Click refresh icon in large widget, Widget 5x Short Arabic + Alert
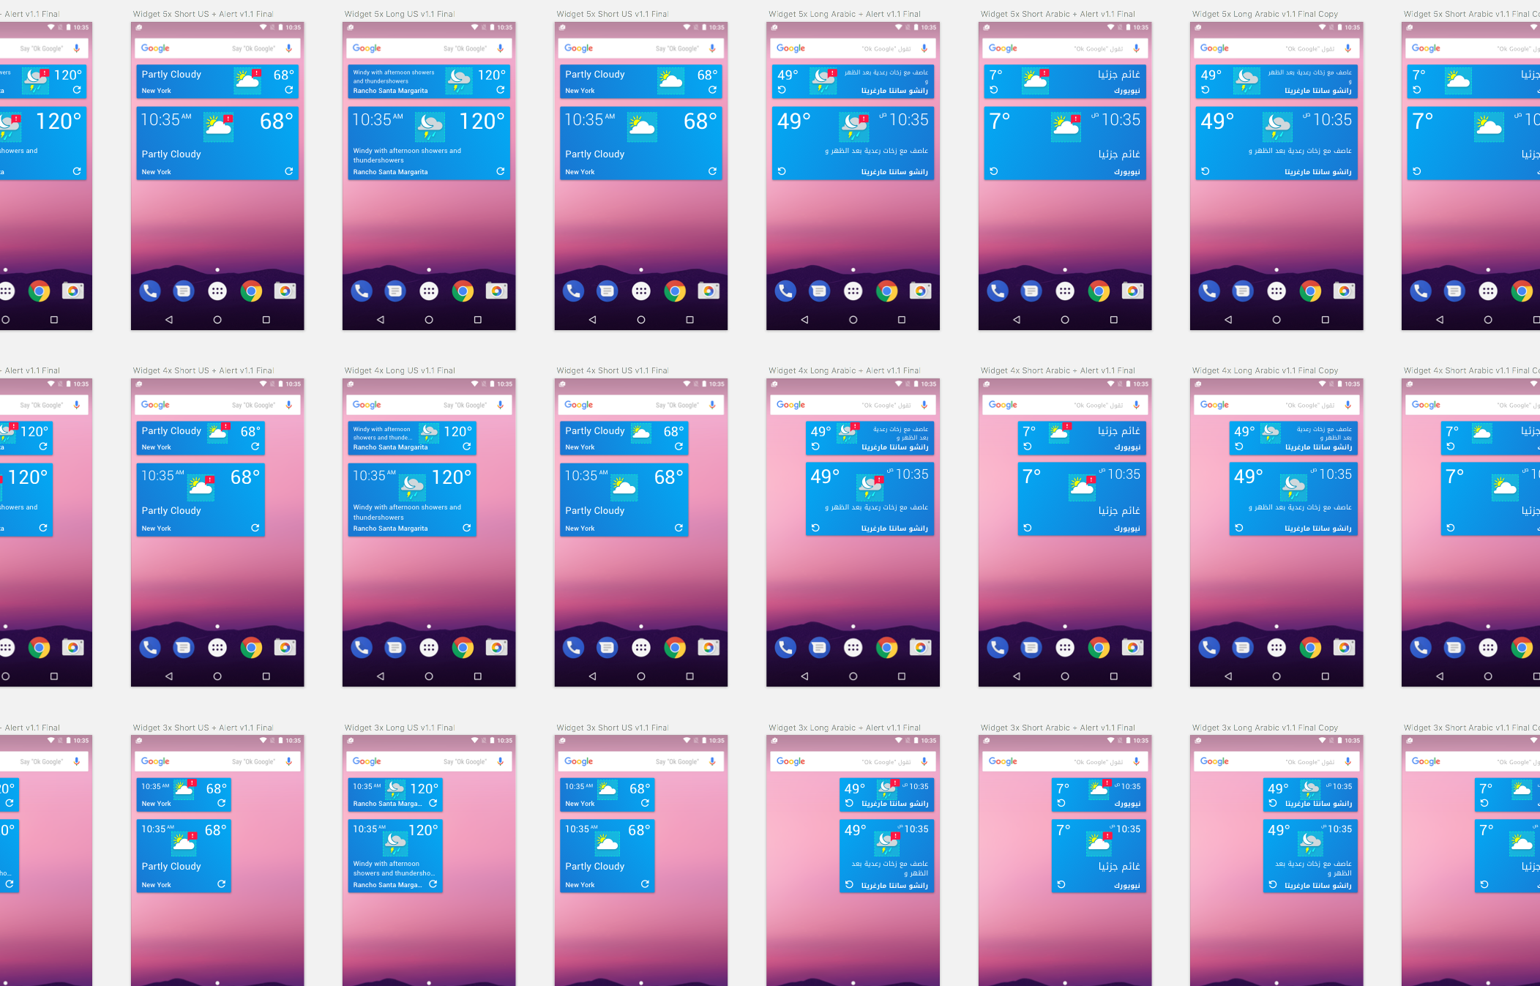The image size is (1540, 986). [x=994, y=171]
